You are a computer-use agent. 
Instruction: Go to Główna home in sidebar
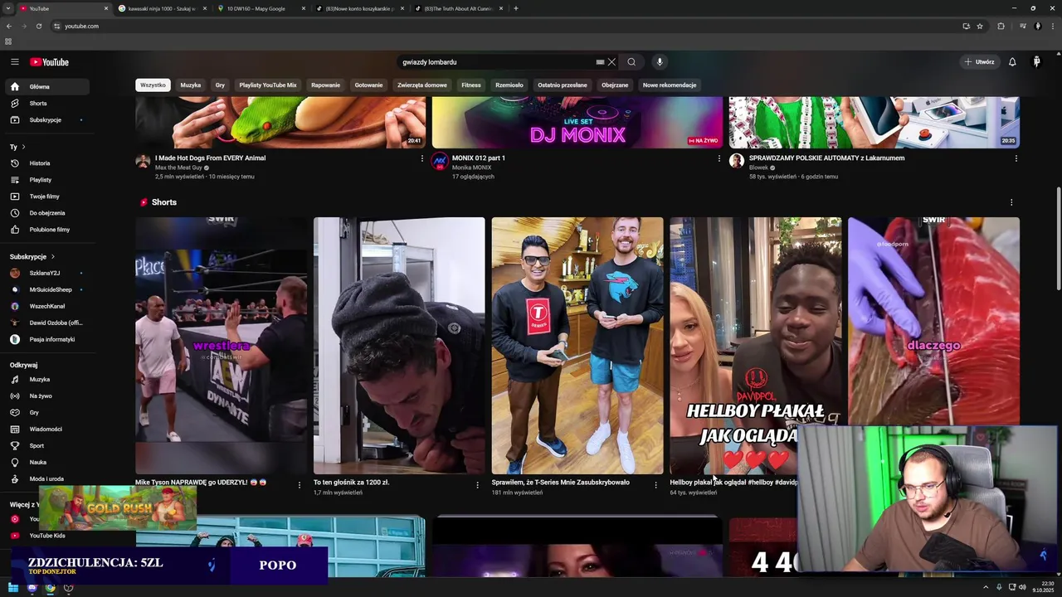pyautogui.click(x=46, y=87)
